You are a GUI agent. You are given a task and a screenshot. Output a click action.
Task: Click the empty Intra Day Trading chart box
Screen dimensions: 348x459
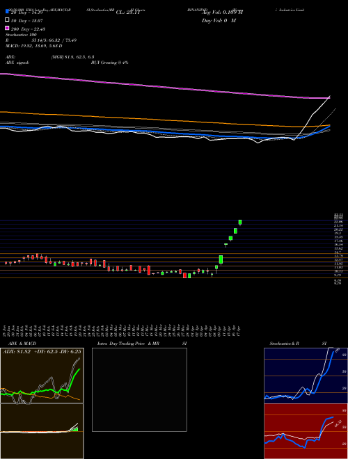click(139, 389)
